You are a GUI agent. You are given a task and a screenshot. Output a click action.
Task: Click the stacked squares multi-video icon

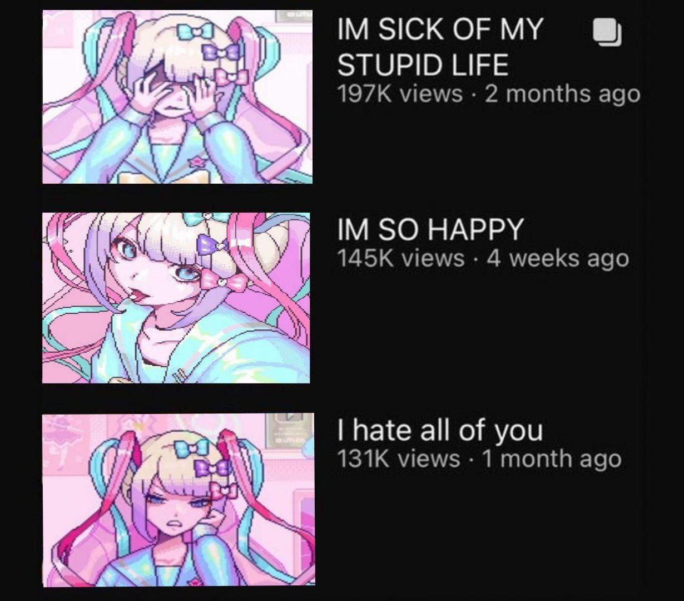point(607,31)
